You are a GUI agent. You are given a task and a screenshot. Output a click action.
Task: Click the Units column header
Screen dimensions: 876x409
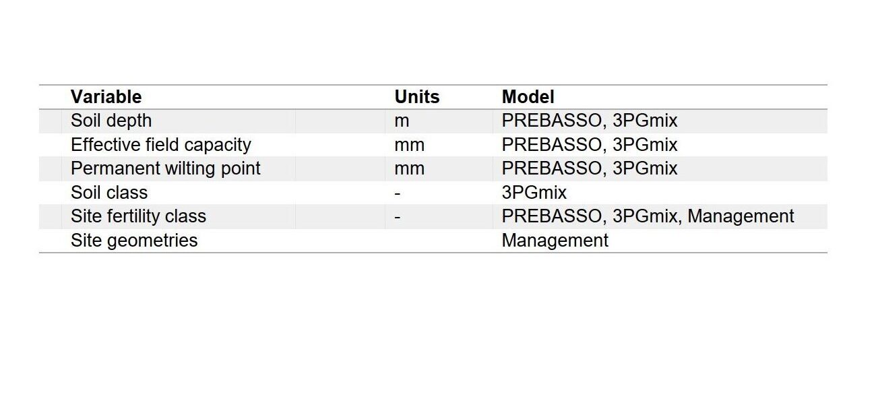click(416, 97)
